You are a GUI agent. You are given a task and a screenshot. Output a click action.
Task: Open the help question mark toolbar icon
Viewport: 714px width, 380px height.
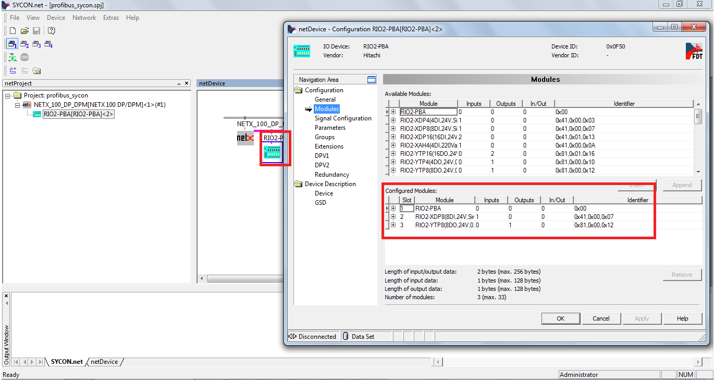point(52,31)
